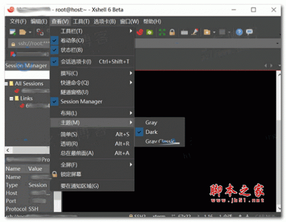Click the chat bubble feedback icon
The image size is (286, 222).
pos(249,32)
